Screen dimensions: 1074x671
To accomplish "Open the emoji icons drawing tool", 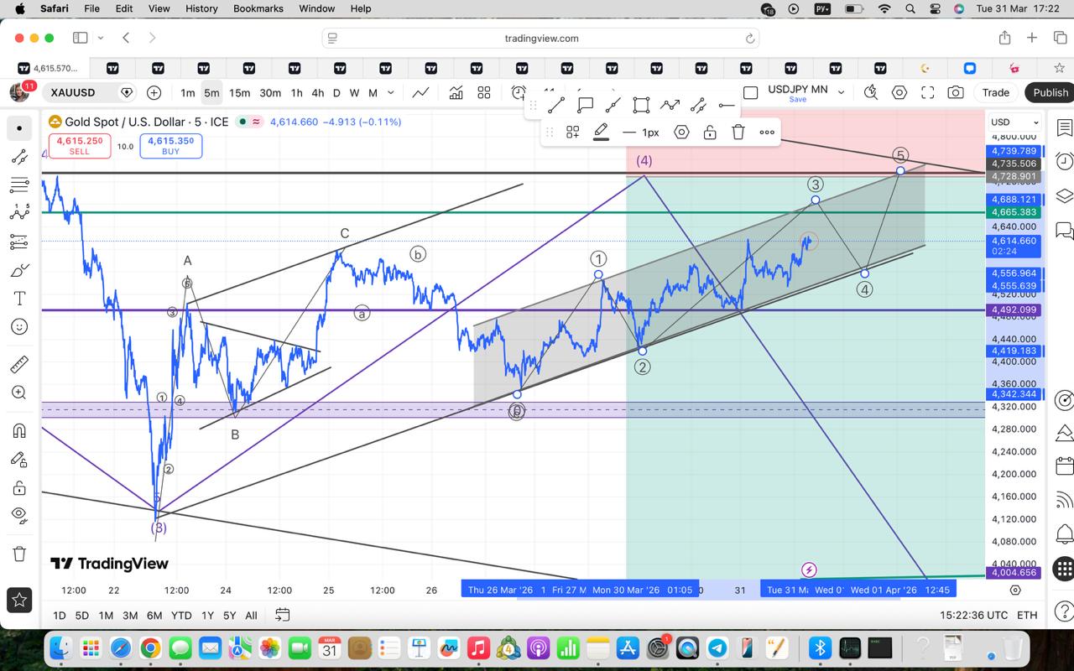I will [19, 326].
